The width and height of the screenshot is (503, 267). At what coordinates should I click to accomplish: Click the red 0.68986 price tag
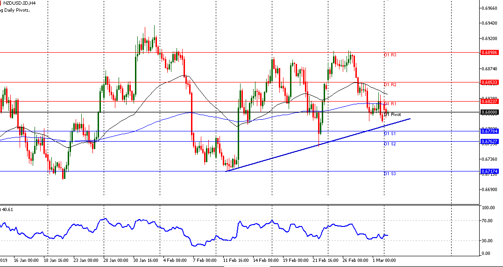click(489, 52)
